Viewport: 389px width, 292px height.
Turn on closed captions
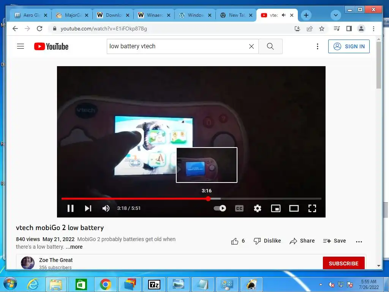[239, 208]
